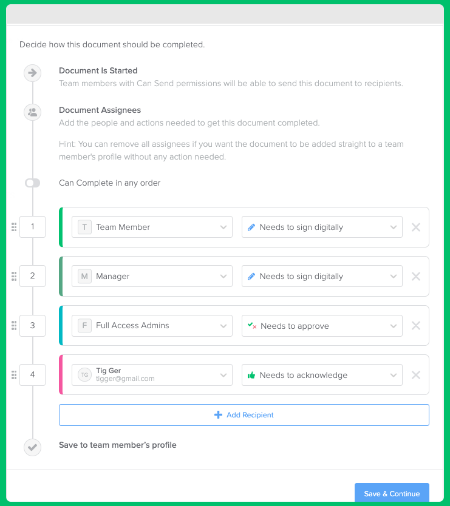Click the Save & Continue button
The width and height of the screenshot is (450, 506).
coord(391,493)
